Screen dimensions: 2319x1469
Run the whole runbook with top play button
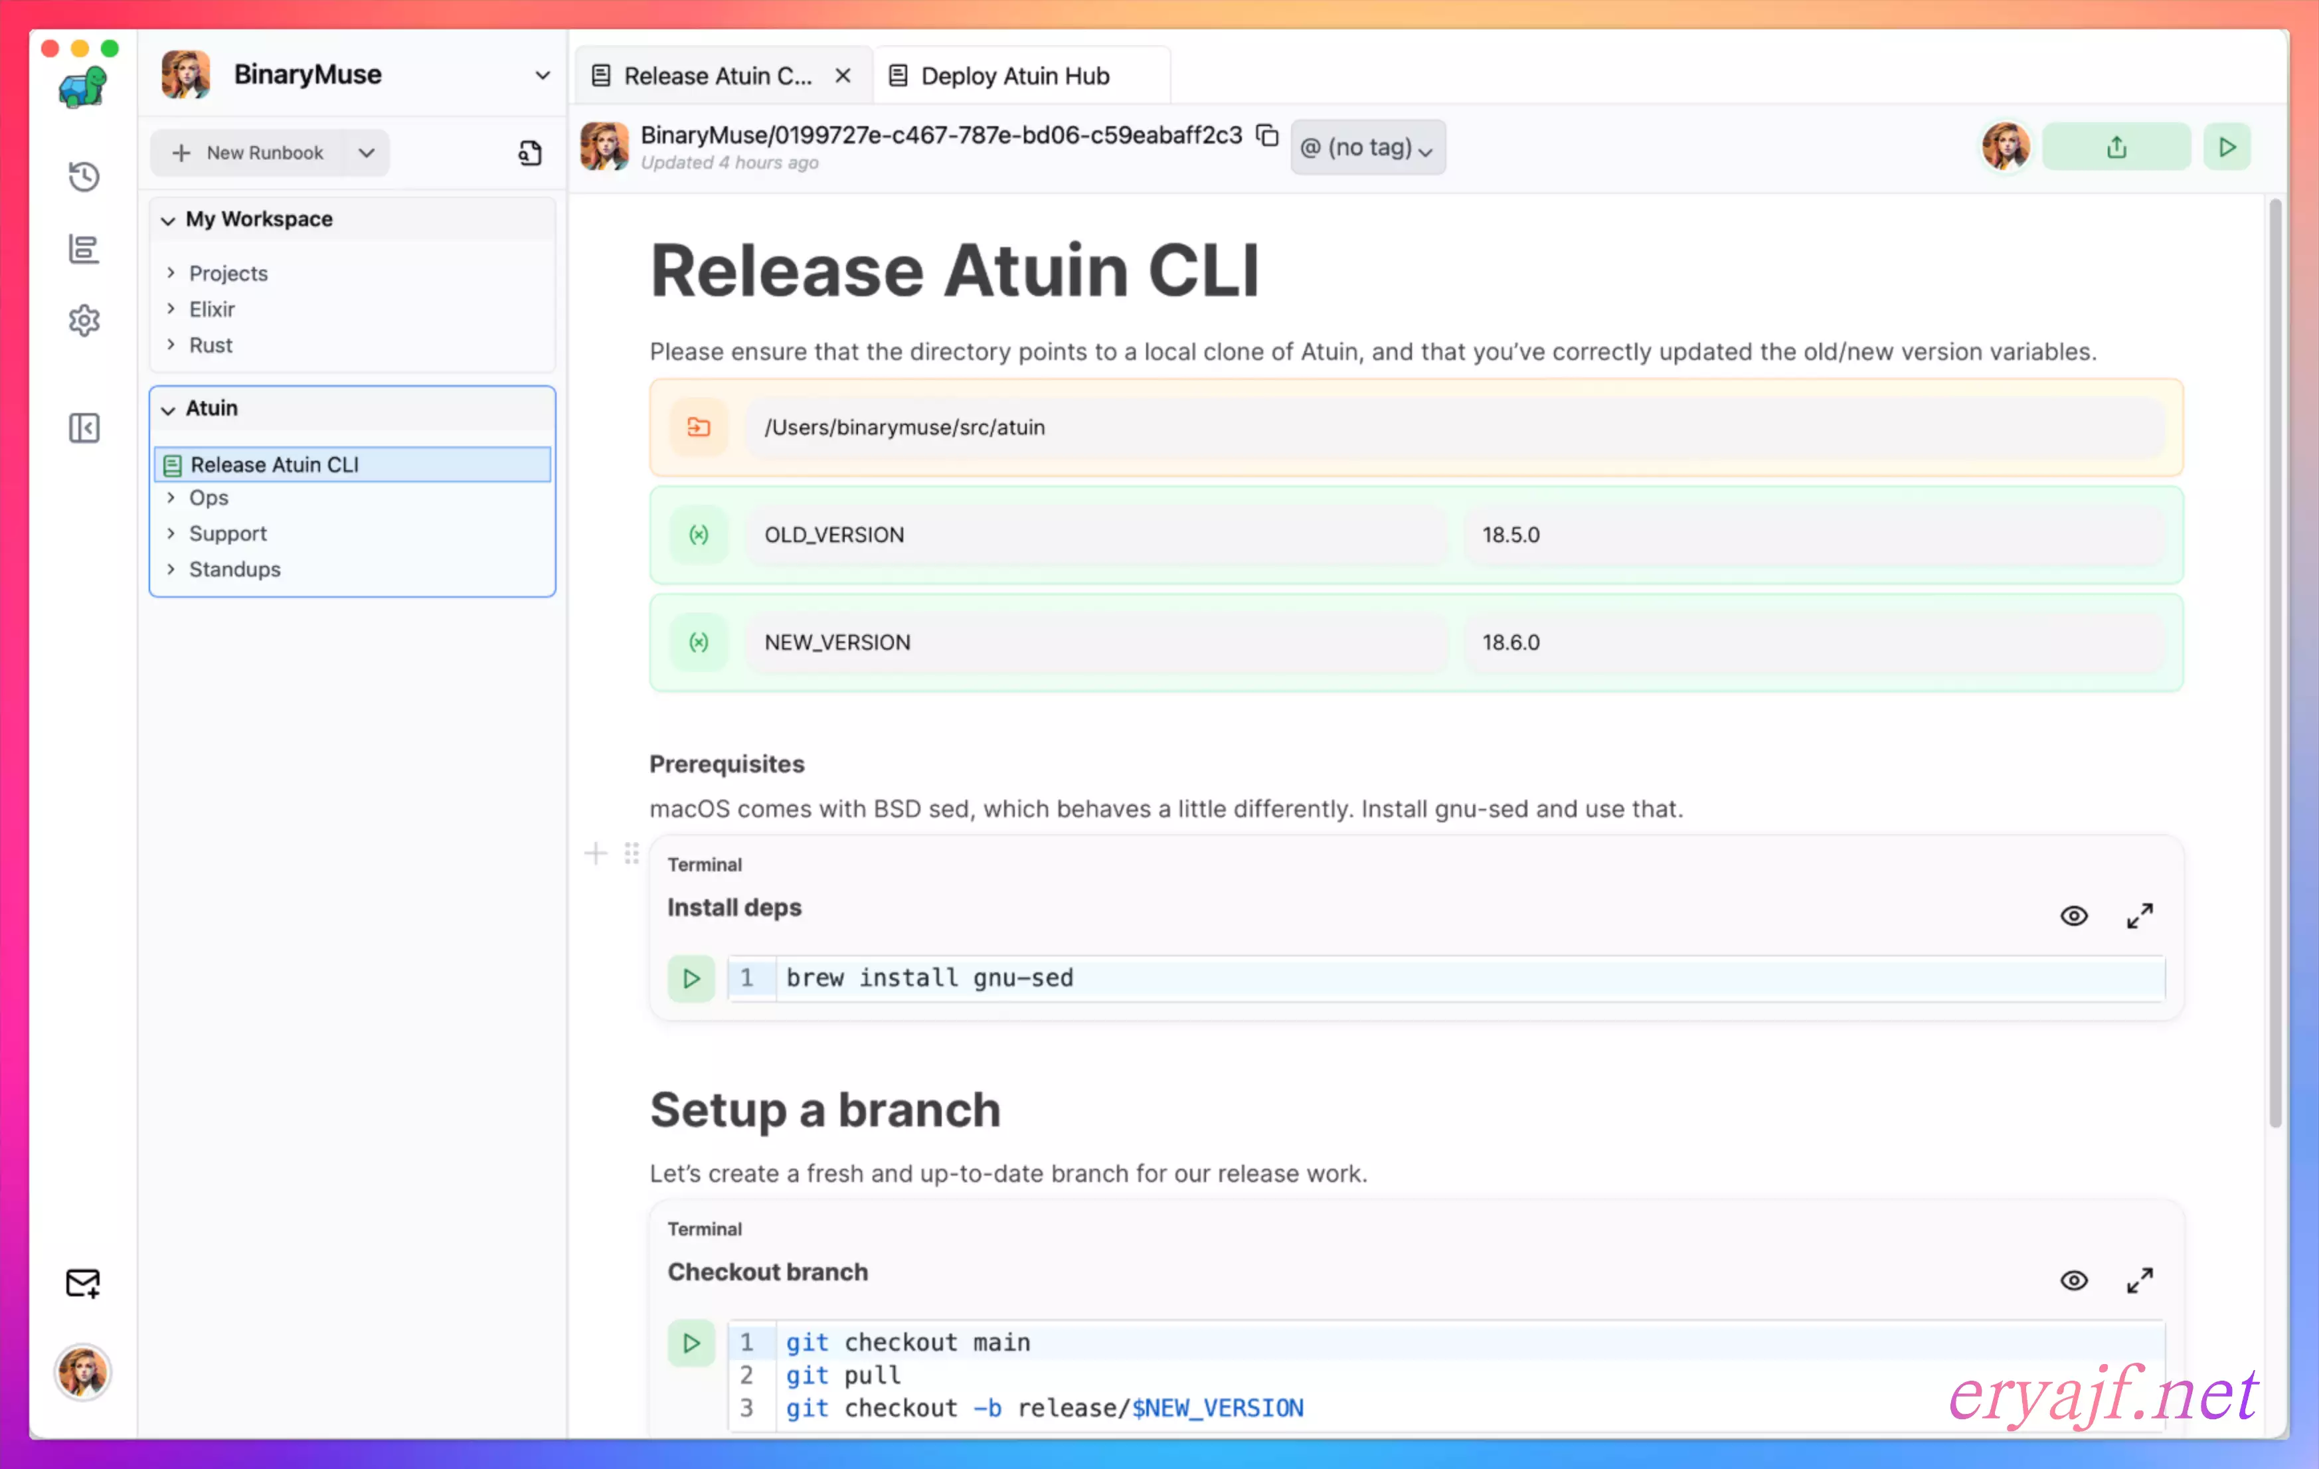[2227, 147]
